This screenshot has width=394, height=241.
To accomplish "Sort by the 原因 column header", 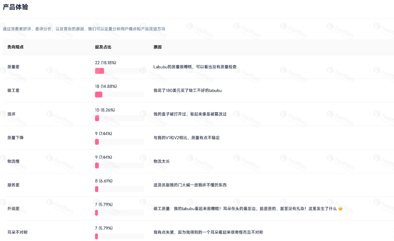I will click(x=158, y=47).
